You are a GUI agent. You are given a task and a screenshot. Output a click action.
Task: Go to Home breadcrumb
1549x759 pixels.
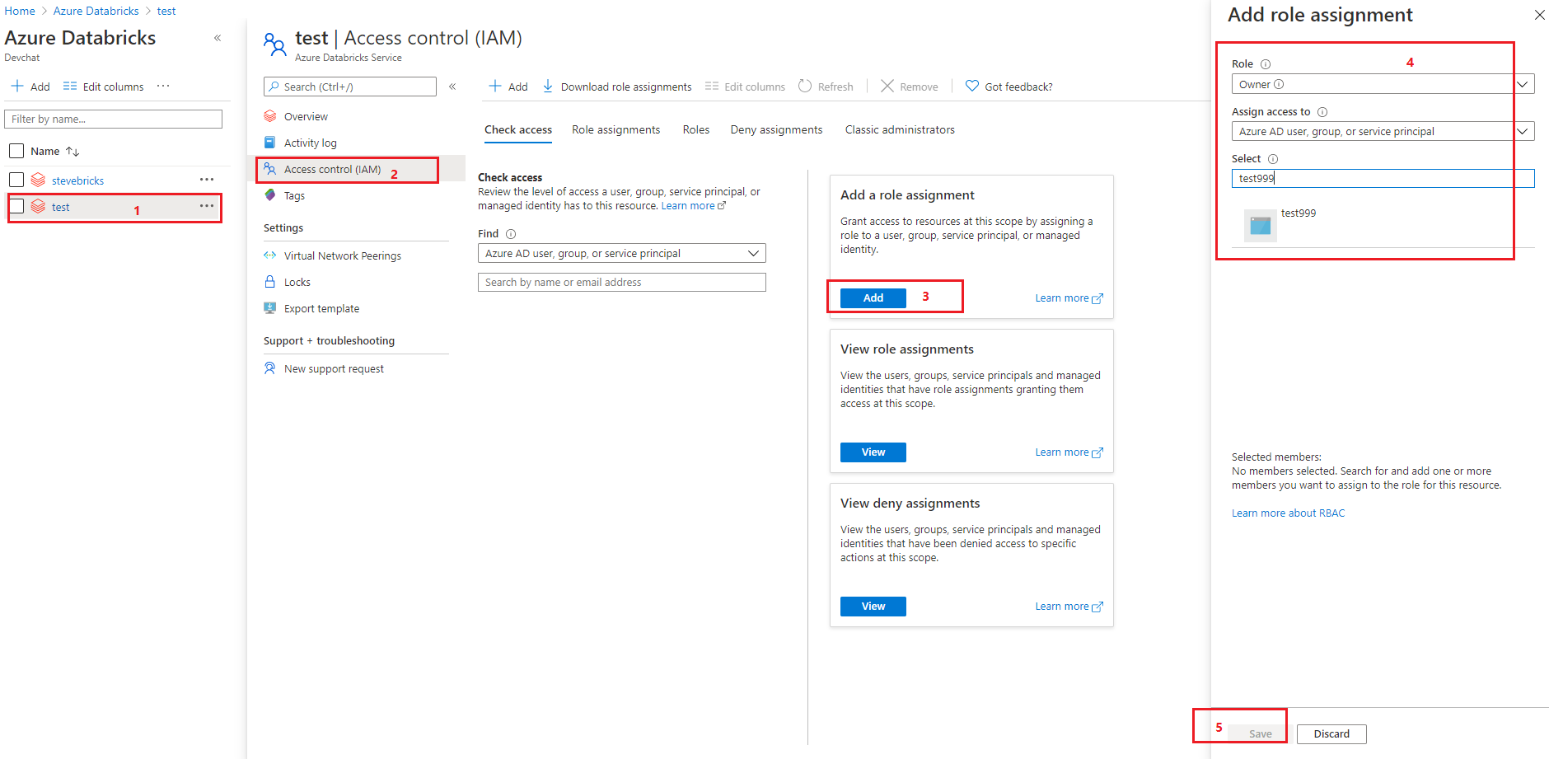coord(20,11)
